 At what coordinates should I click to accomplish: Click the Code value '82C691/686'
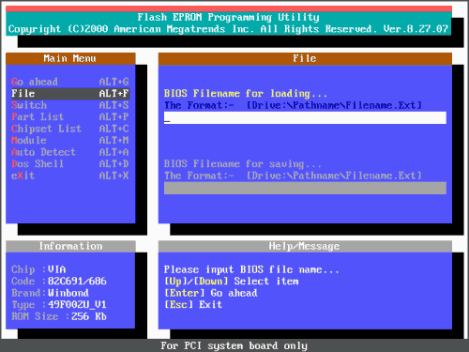77,281
